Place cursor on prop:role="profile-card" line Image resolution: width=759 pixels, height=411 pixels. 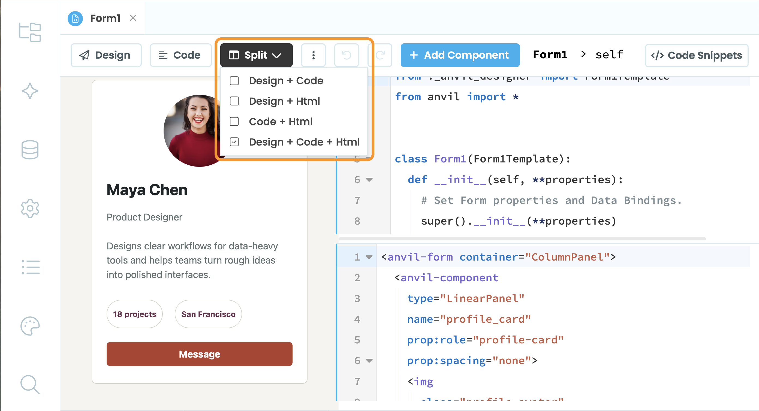485,340
